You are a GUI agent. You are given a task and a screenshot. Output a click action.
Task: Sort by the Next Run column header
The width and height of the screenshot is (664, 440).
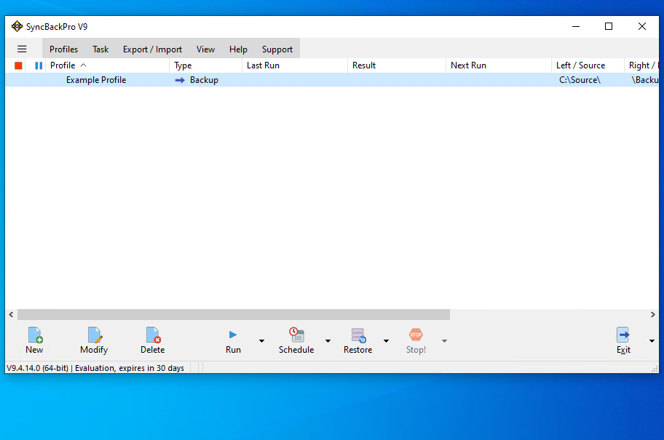point(499,65)
